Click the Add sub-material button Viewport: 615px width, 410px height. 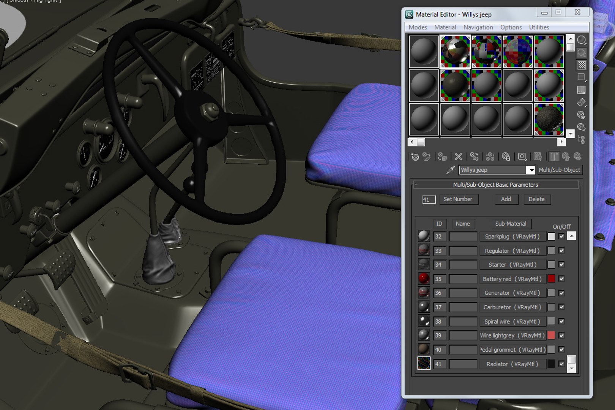[x=506, y=199]
